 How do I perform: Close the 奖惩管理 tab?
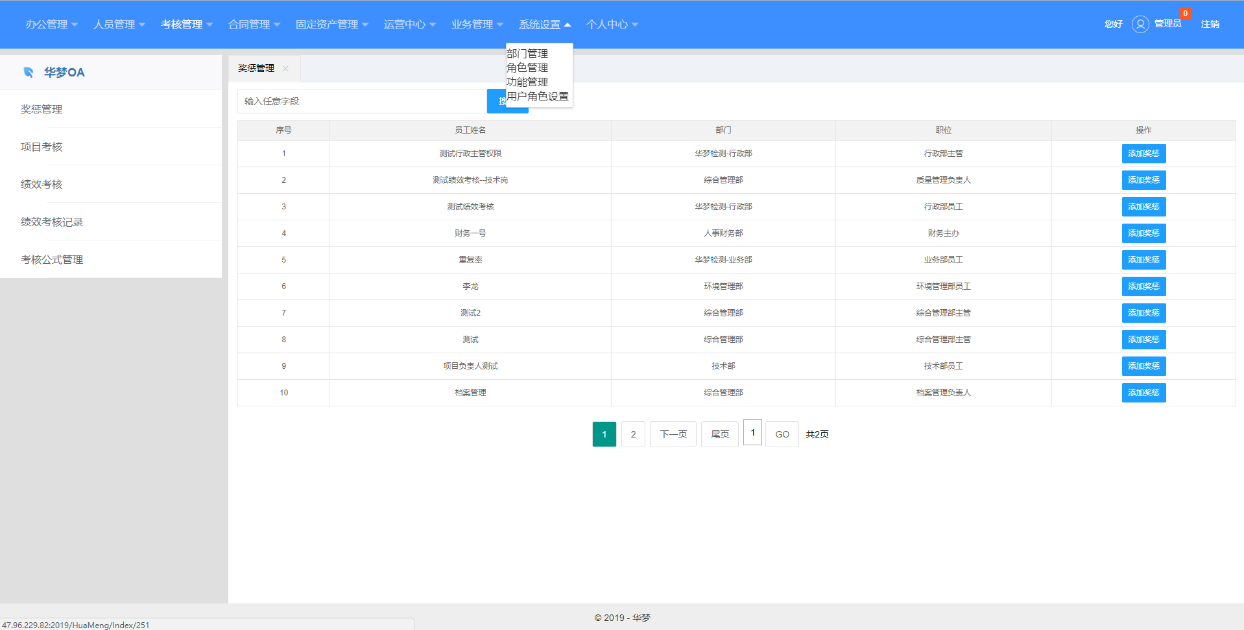tap(285, 68)
